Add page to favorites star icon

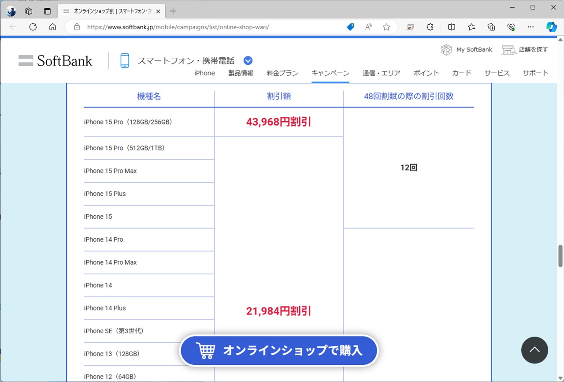point(386,27)
